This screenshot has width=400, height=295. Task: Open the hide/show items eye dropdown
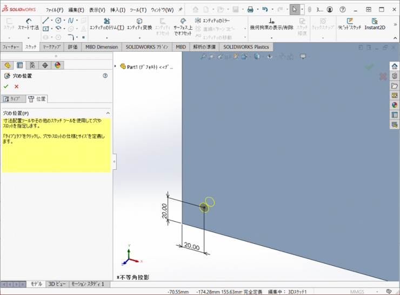pyautogui.click(x=270, y=57)
